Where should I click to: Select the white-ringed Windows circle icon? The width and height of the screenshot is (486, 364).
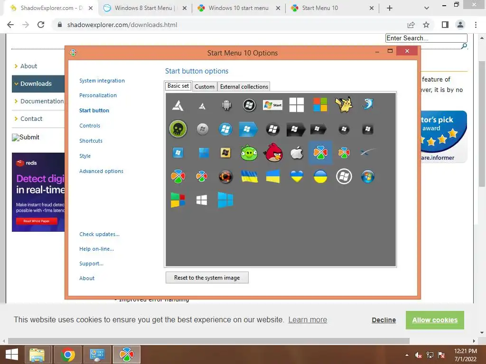[x=344, y=176]
